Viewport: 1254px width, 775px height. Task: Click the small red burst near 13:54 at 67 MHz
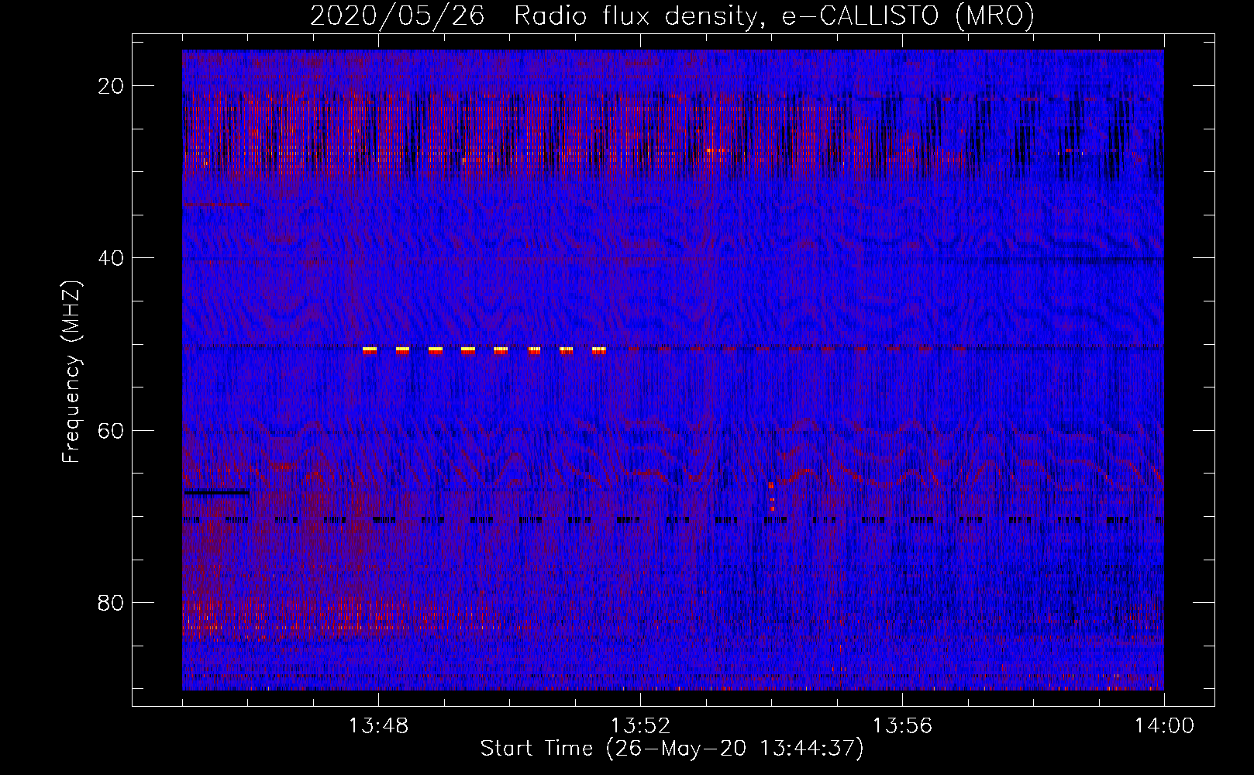(772, 497)
